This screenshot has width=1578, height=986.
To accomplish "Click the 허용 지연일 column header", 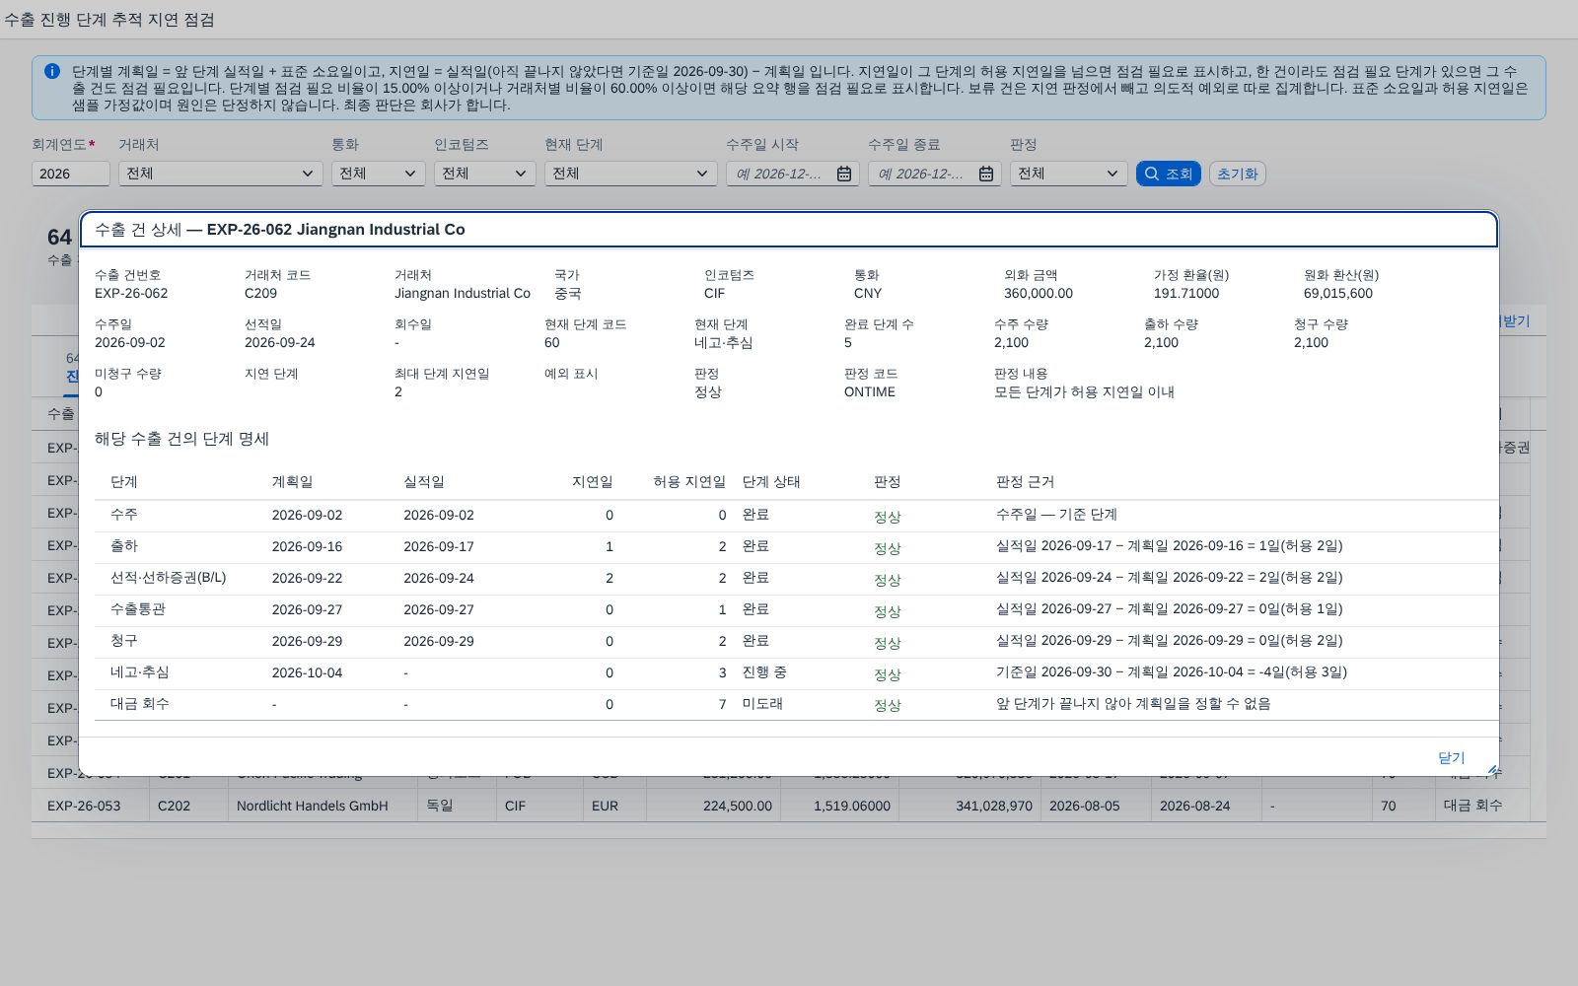I will click(x=689, y=482).
